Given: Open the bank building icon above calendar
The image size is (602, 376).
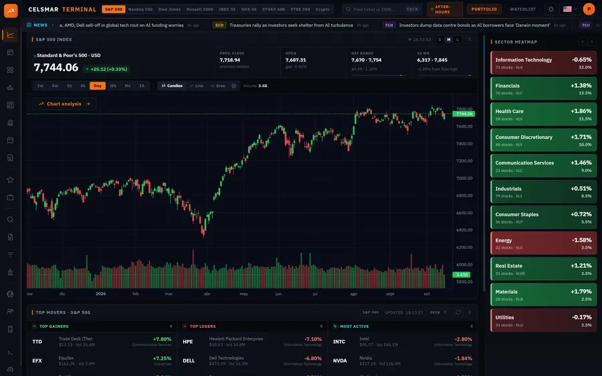Looking at the screenshot, I should coord(10,122).
